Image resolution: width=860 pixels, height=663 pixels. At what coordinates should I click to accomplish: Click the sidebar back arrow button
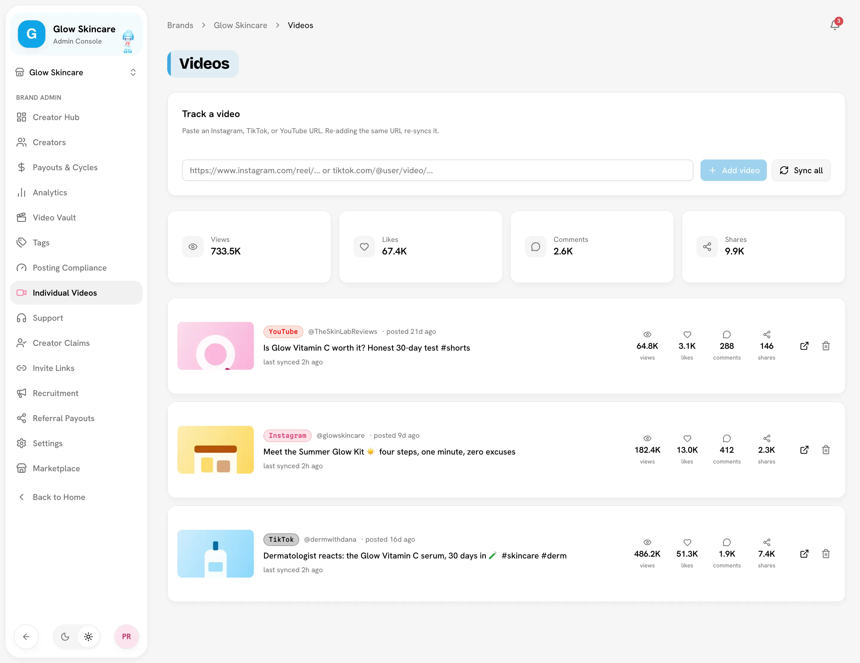[x=26, y=637]
